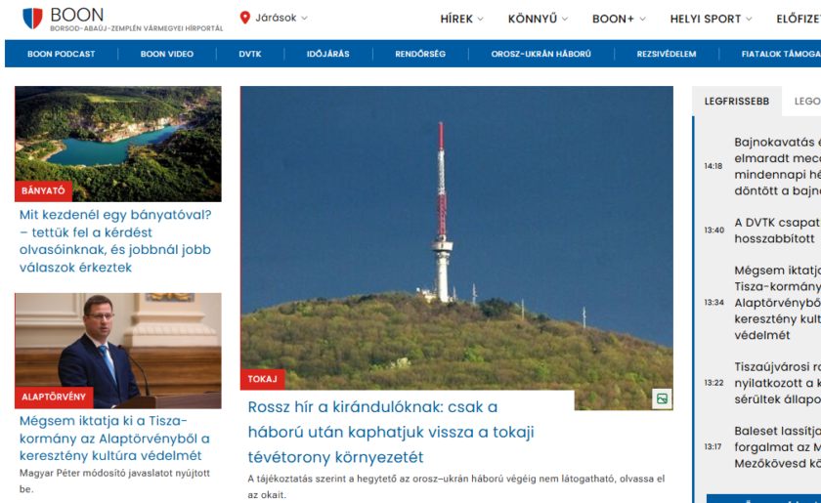Read 'Mégsem iktatja ki a Tisza-kormány' headline in left column
The image size is (821, 503).
[x=114, y=439]
